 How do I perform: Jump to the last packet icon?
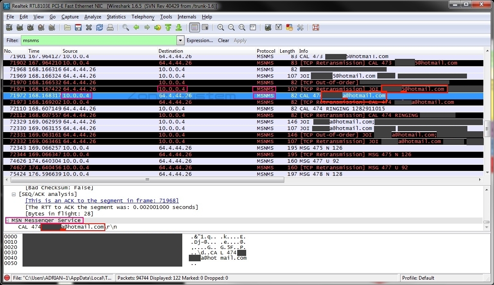(179, 27)
